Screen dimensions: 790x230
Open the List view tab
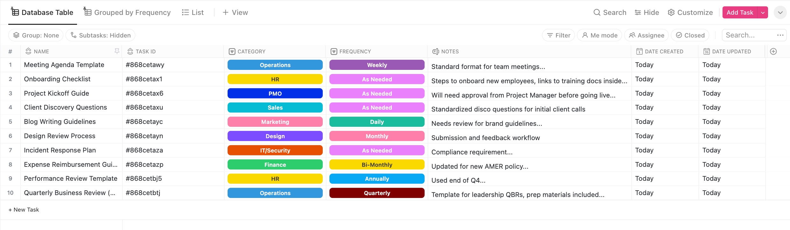(193, 12)
